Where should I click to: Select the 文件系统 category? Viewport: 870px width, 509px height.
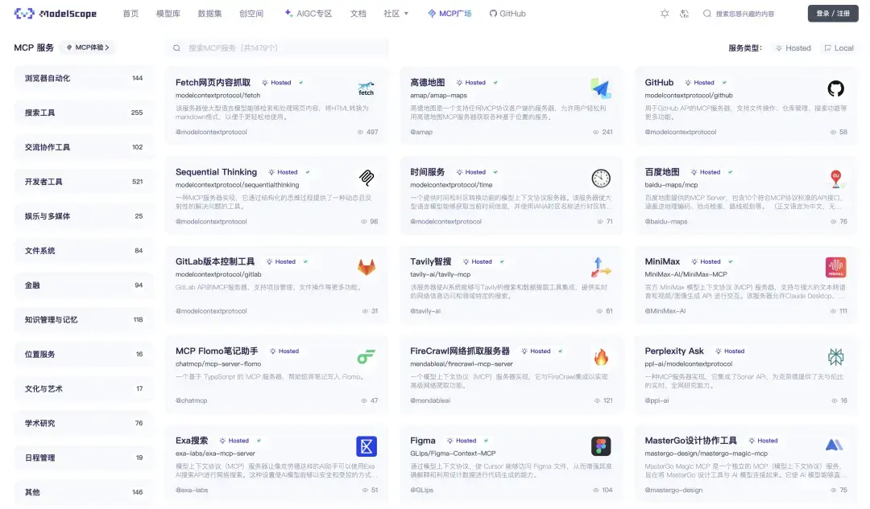84,250
